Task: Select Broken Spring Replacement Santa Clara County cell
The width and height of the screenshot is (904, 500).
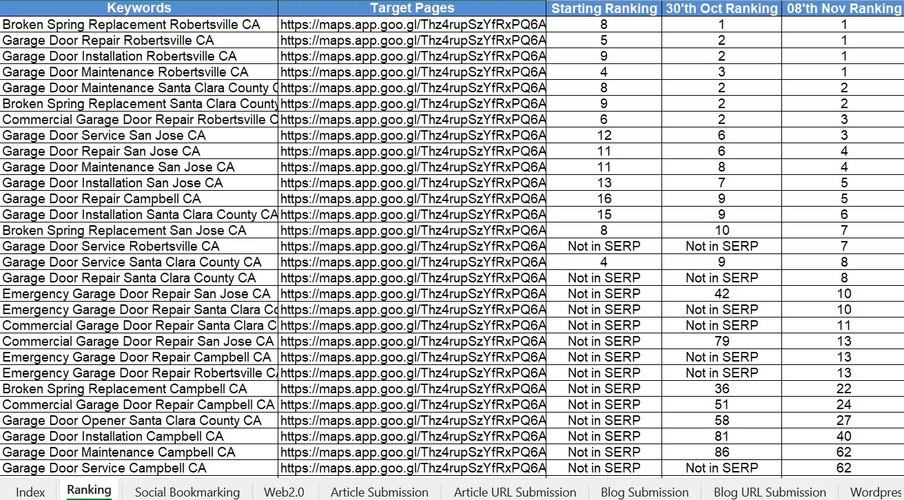Action: click(x=139, y=103)
